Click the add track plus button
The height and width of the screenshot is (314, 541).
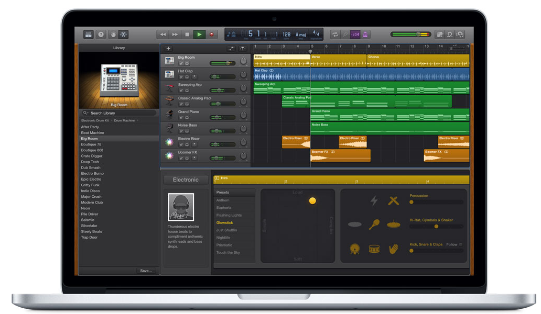(x=168, y=49)
